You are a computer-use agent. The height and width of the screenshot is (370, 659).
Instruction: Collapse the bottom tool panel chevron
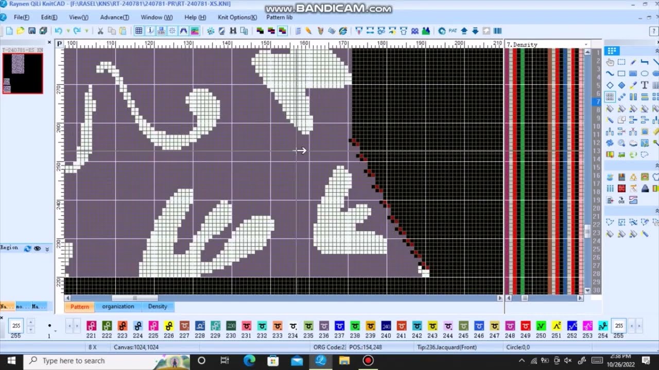(x=656, y=211)
